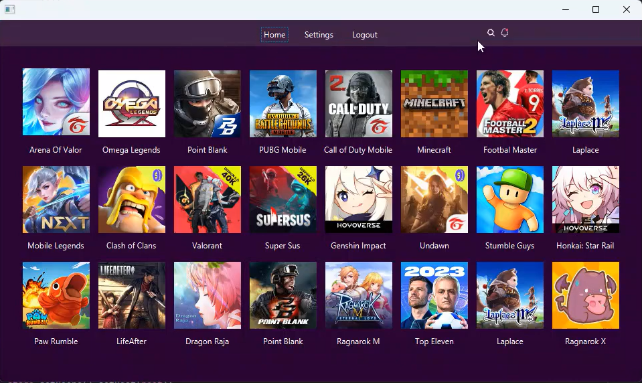Click the 'Dragon Raja' label

click(x=207, y=341)
